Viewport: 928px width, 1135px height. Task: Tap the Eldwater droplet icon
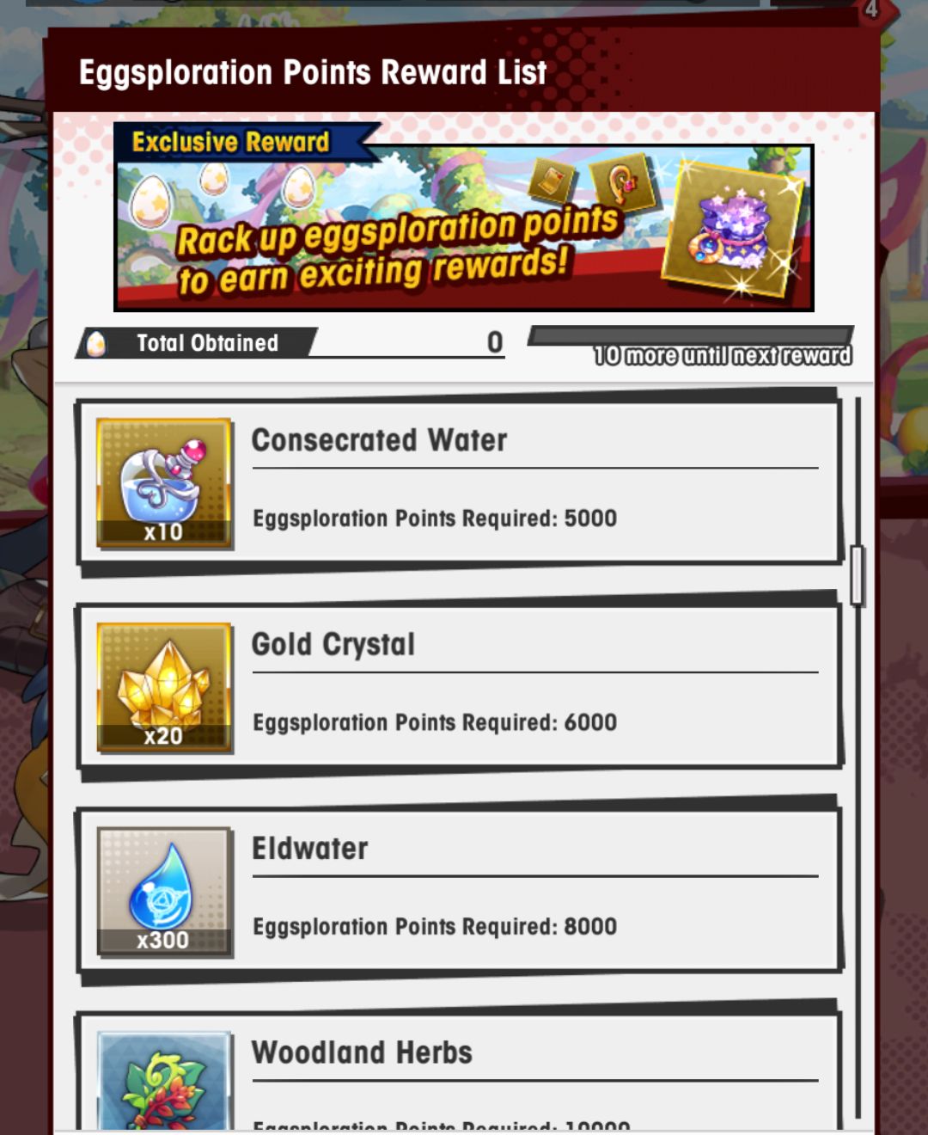click(164, 892)
